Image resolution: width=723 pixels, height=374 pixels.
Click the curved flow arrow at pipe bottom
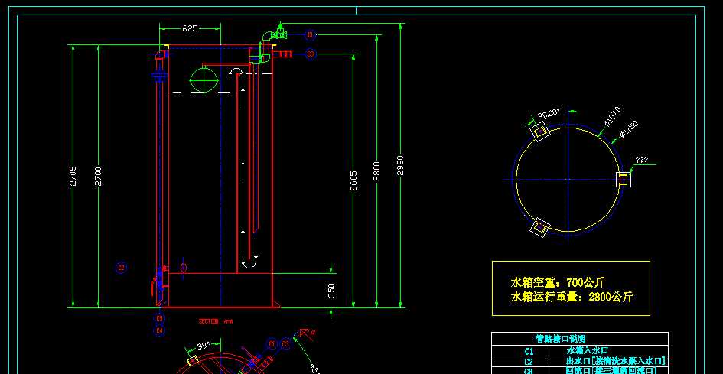pyautogui.click(x=249, y=264)
